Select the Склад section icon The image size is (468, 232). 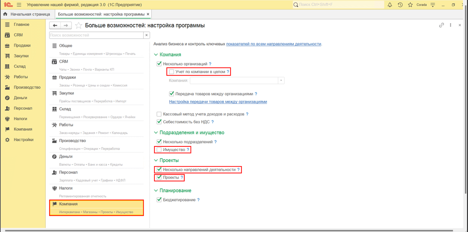[x=8, y=66]
